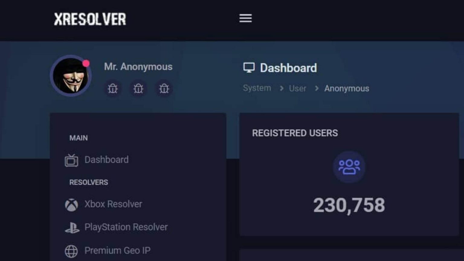The image size is (464, 261).
Task: Select the Xbox Resolver icon in sidebar
Action: (71, 204)
